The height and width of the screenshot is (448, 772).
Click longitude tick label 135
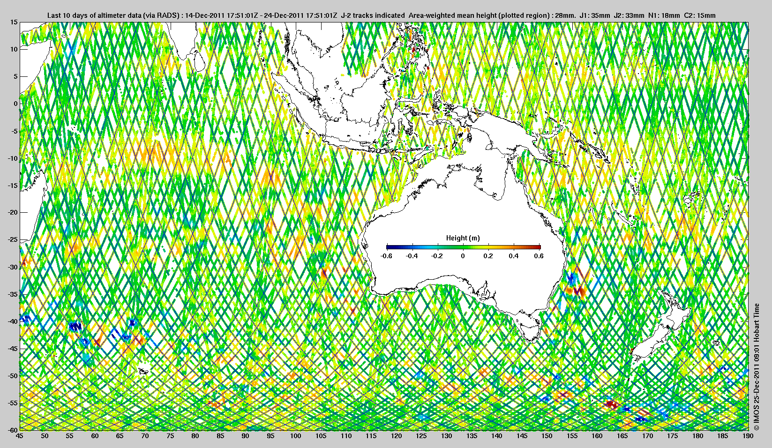pos(472,436)
